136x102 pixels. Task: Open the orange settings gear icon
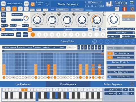click(132, 9)
